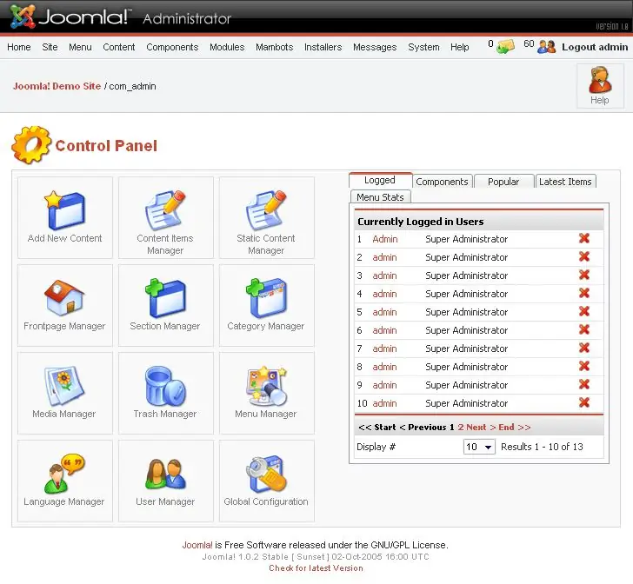Click the End >> pagination link
The width and height of the screenshot is (633, 584).
(515, 427)
